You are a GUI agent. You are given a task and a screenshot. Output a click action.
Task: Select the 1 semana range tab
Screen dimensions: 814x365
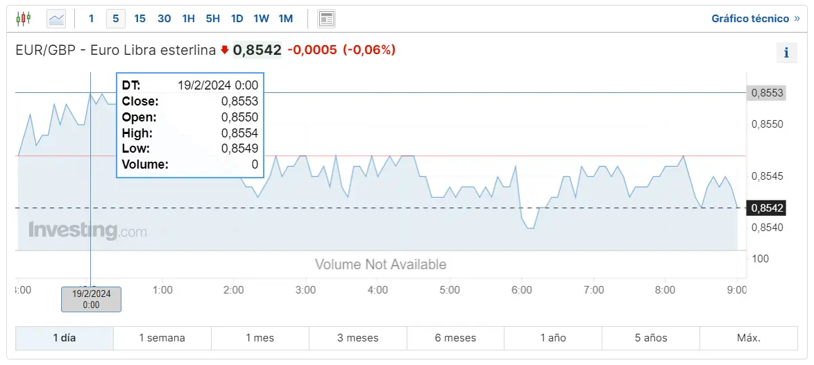(162, 338)
